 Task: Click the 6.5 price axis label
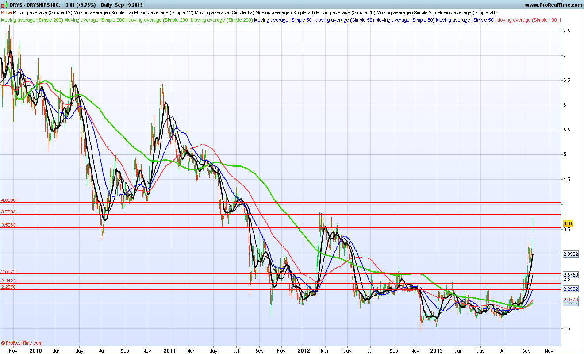[566, 80]
